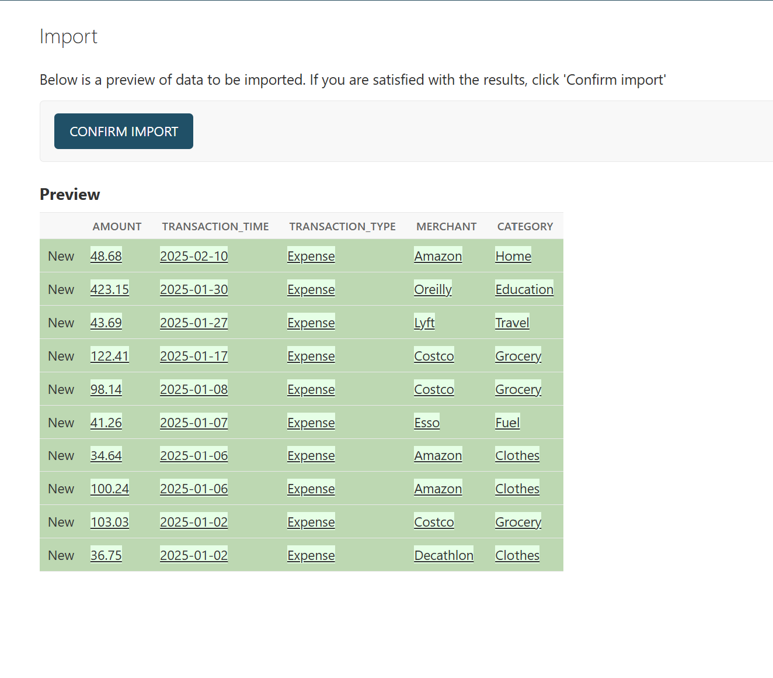Click the MERCHANT column header
Screen dimensions: 773x678
[x=446, y=227]
